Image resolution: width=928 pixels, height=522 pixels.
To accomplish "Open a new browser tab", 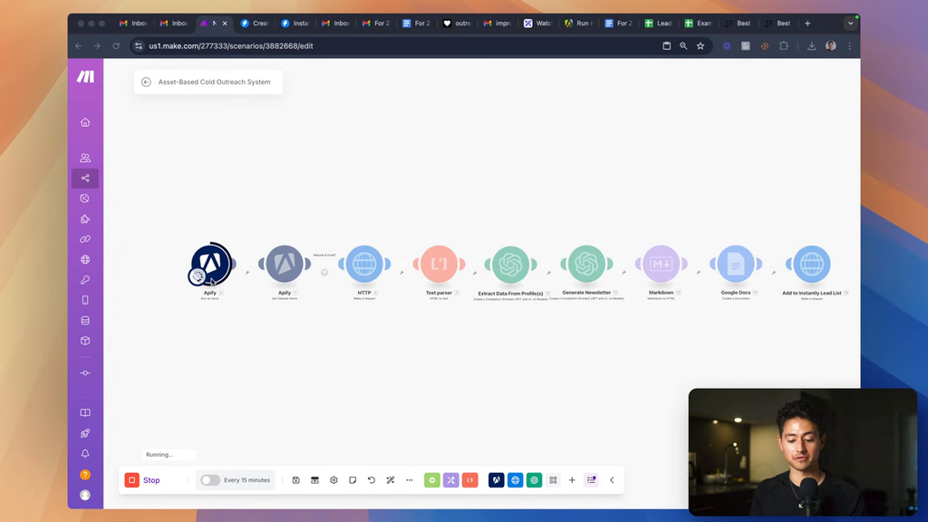I will pos(807,23).
